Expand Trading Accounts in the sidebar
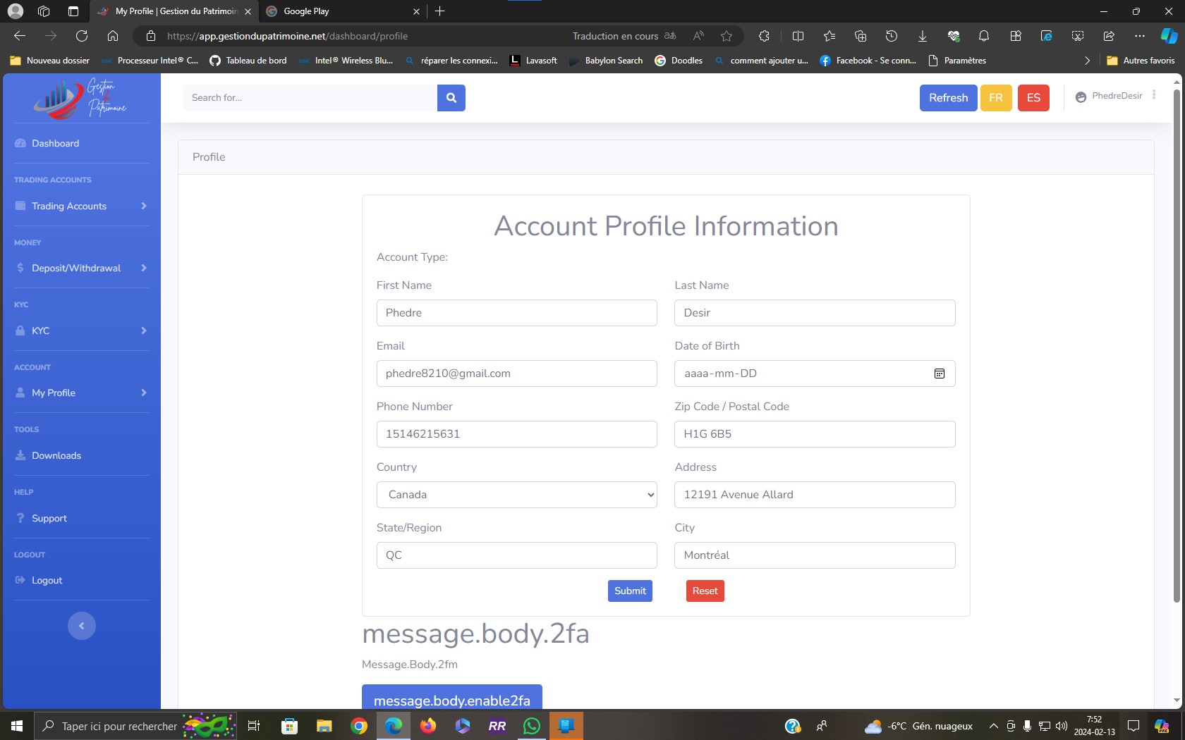 [81, 206]
